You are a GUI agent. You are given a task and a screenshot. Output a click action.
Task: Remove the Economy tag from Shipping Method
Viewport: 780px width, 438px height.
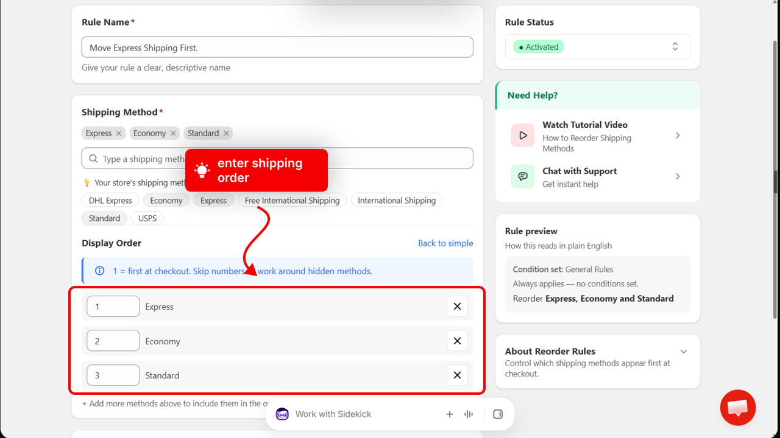(x=173, y=133)
